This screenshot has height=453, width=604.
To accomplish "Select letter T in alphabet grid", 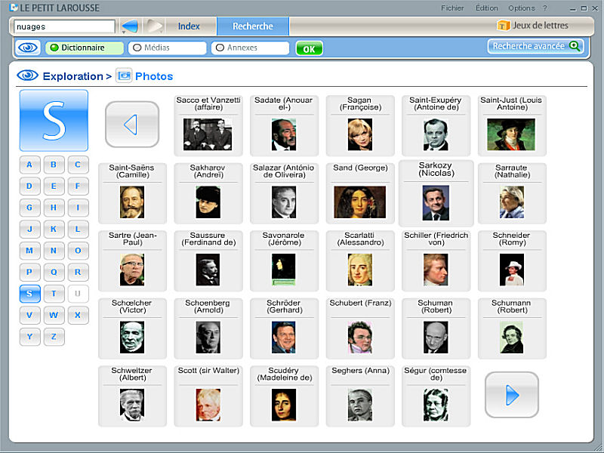I will (54, 294).
